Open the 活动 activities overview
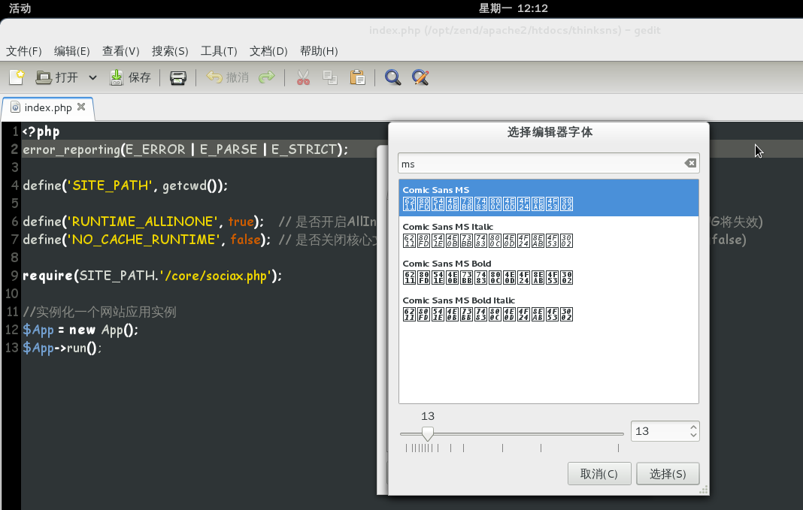This screenshot has height=510, width=803. tap(20, 8)
